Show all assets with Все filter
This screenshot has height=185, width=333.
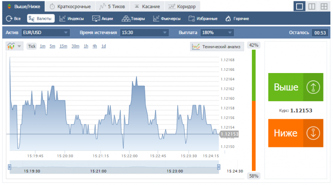[x=13, y=19]
